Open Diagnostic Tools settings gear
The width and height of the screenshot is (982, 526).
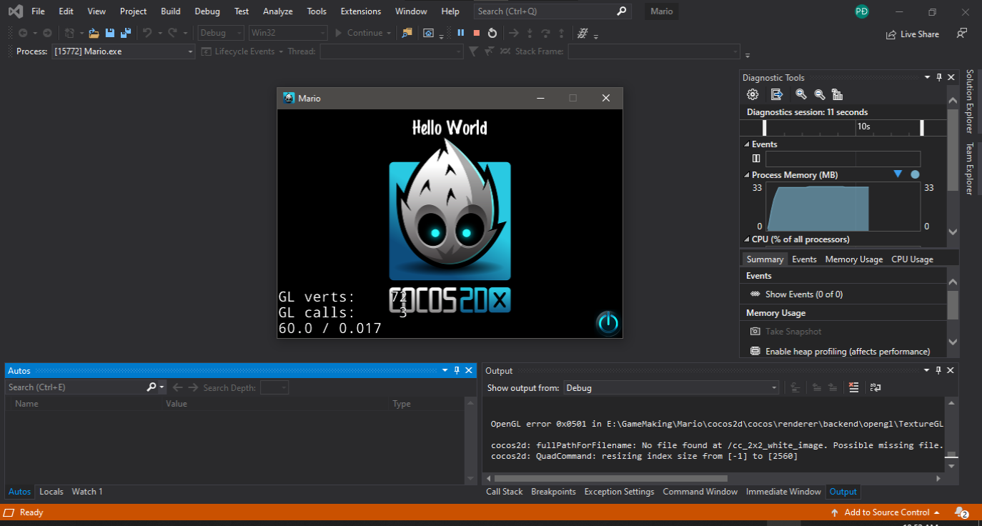tap(753, 94)
